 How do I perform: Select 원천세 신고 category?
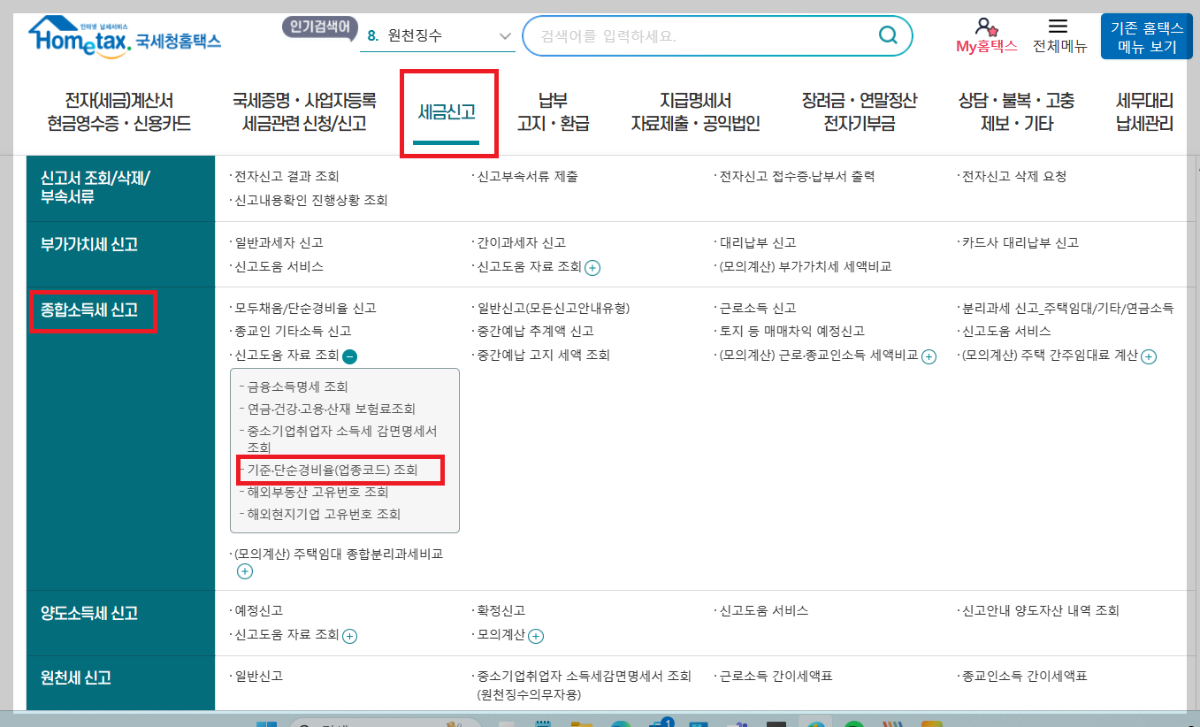click(76, 678)
